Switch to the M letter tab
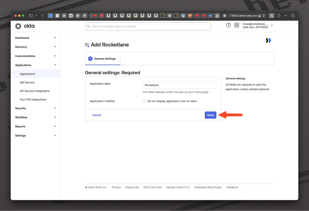The image size is (309, 211). (78, 15)
